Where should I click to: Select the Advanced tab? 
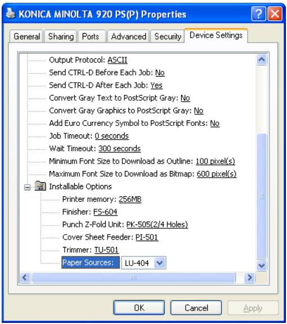(128, 37)
